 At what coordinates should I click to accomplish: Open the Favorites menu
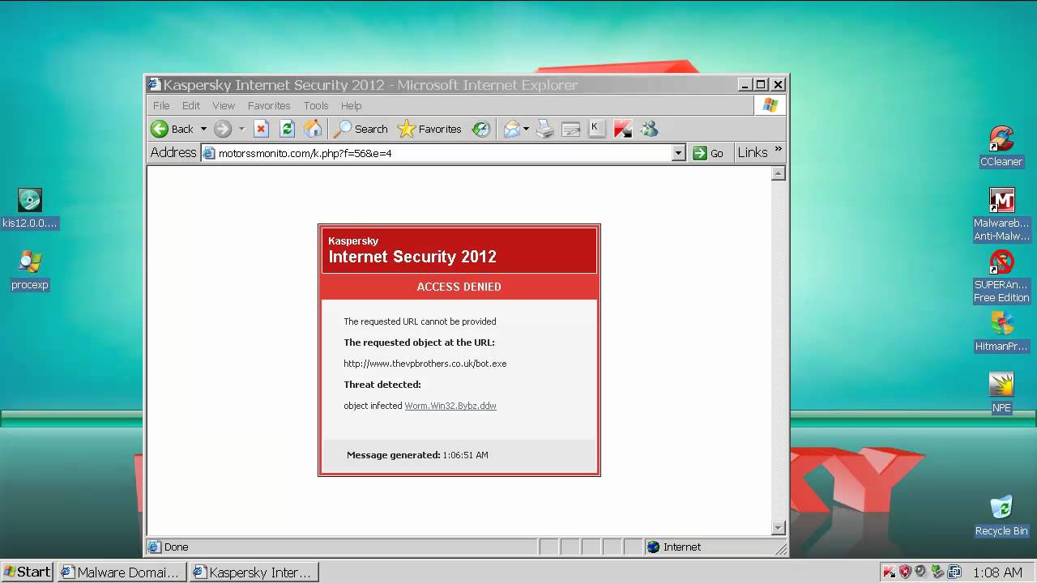click(x=269, y=105)
